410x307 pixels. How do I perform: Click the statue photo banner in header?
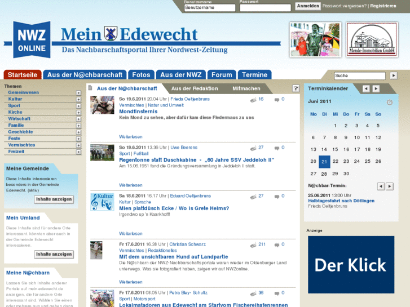point(315,40)
